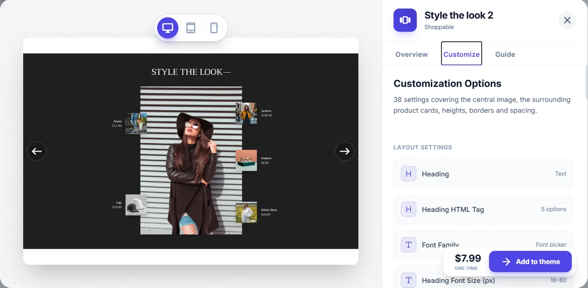Click the Glasses product thumbnail
Viewport: 588px width, 288px height.
(246, 160)
